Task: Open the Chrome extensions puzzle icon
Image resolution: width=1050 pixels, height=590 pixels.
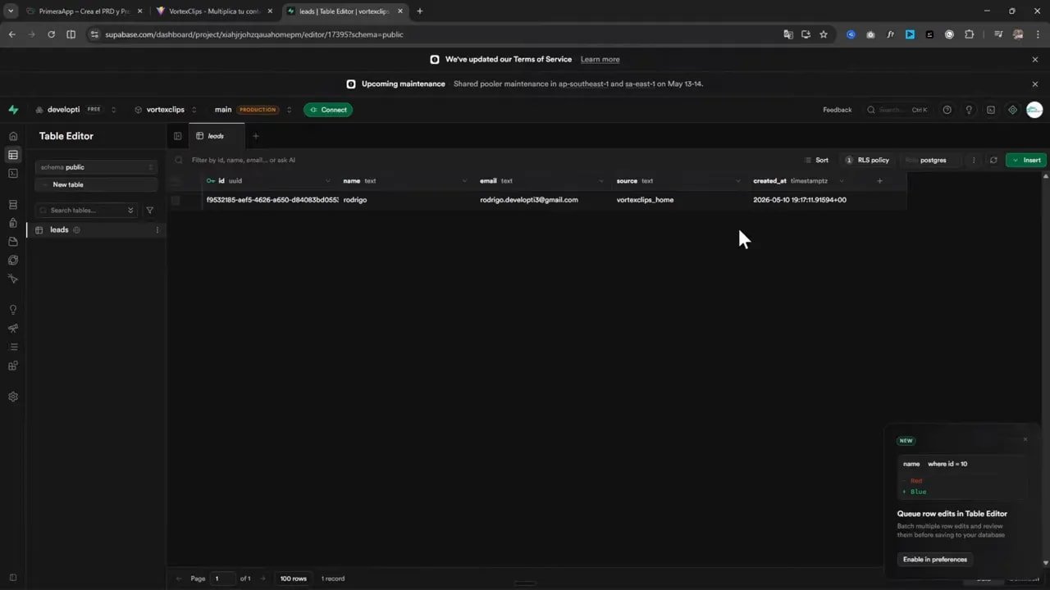Action: [x=970, y=34]
